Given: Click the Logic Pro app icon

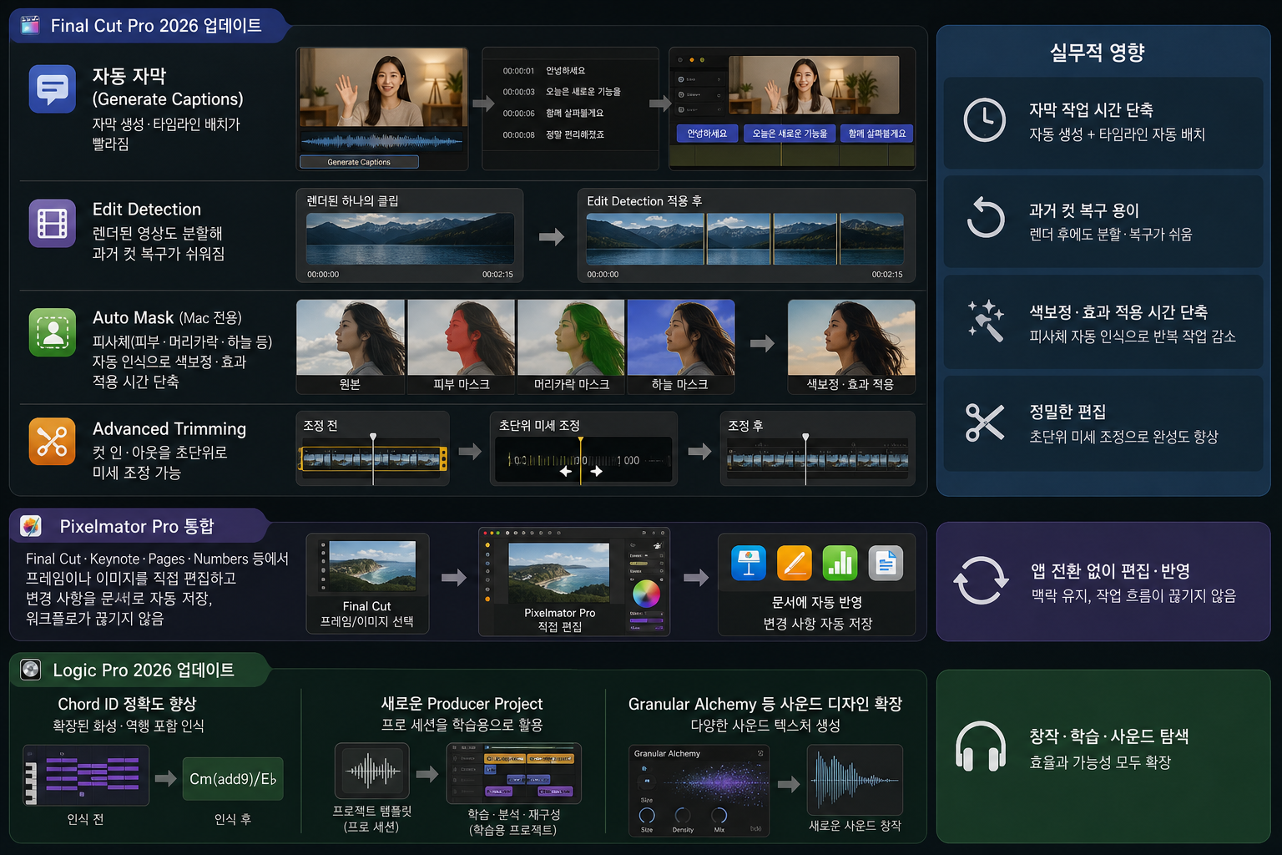Looking at the screenshot, I should pos(31,669).
